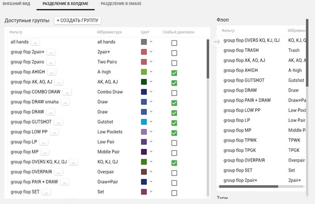Click the light blue Gutshot color swatch
Viewport: 315px width, 204px height.
pyautogui.click(x=144, y=122)
